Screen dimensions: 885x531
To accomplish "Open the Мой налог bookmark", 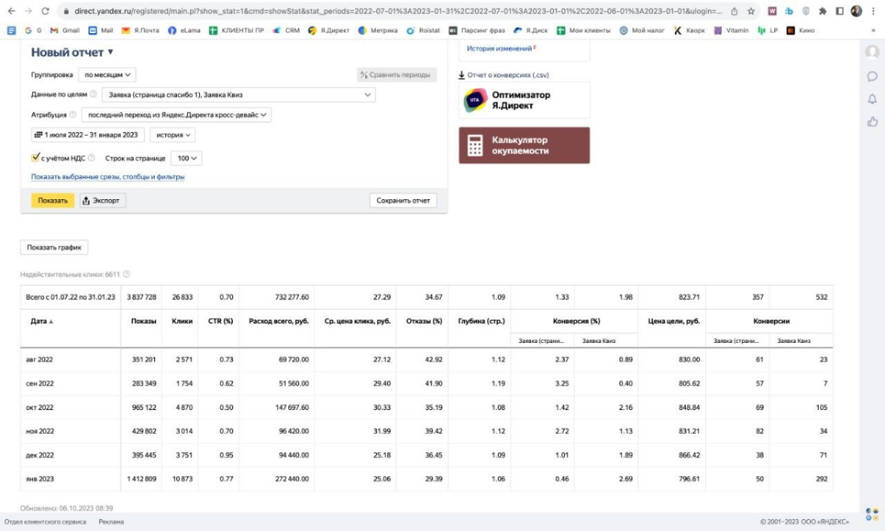I will pyautogui.click(x=643, y=30).
